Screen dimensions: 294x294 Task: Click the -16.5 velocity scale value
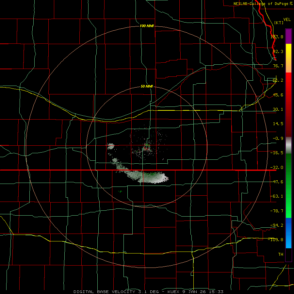[x=277, y=153]
